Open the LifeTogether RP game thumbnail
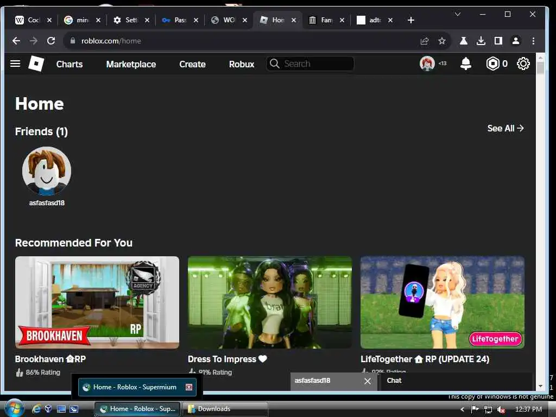 coord(443,302)
